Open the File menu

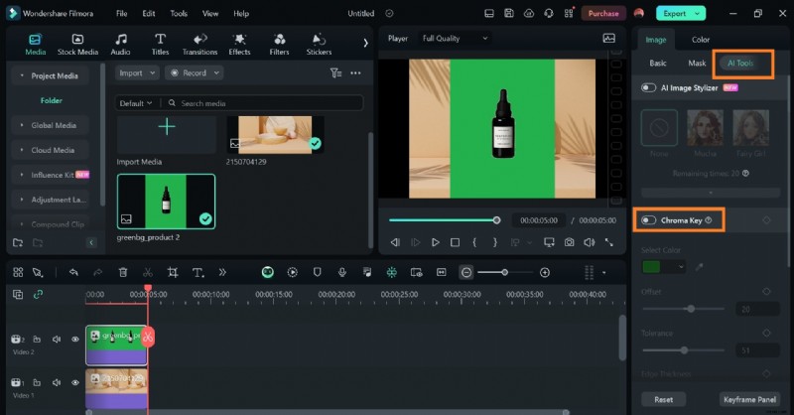click(x=121, y=14)
